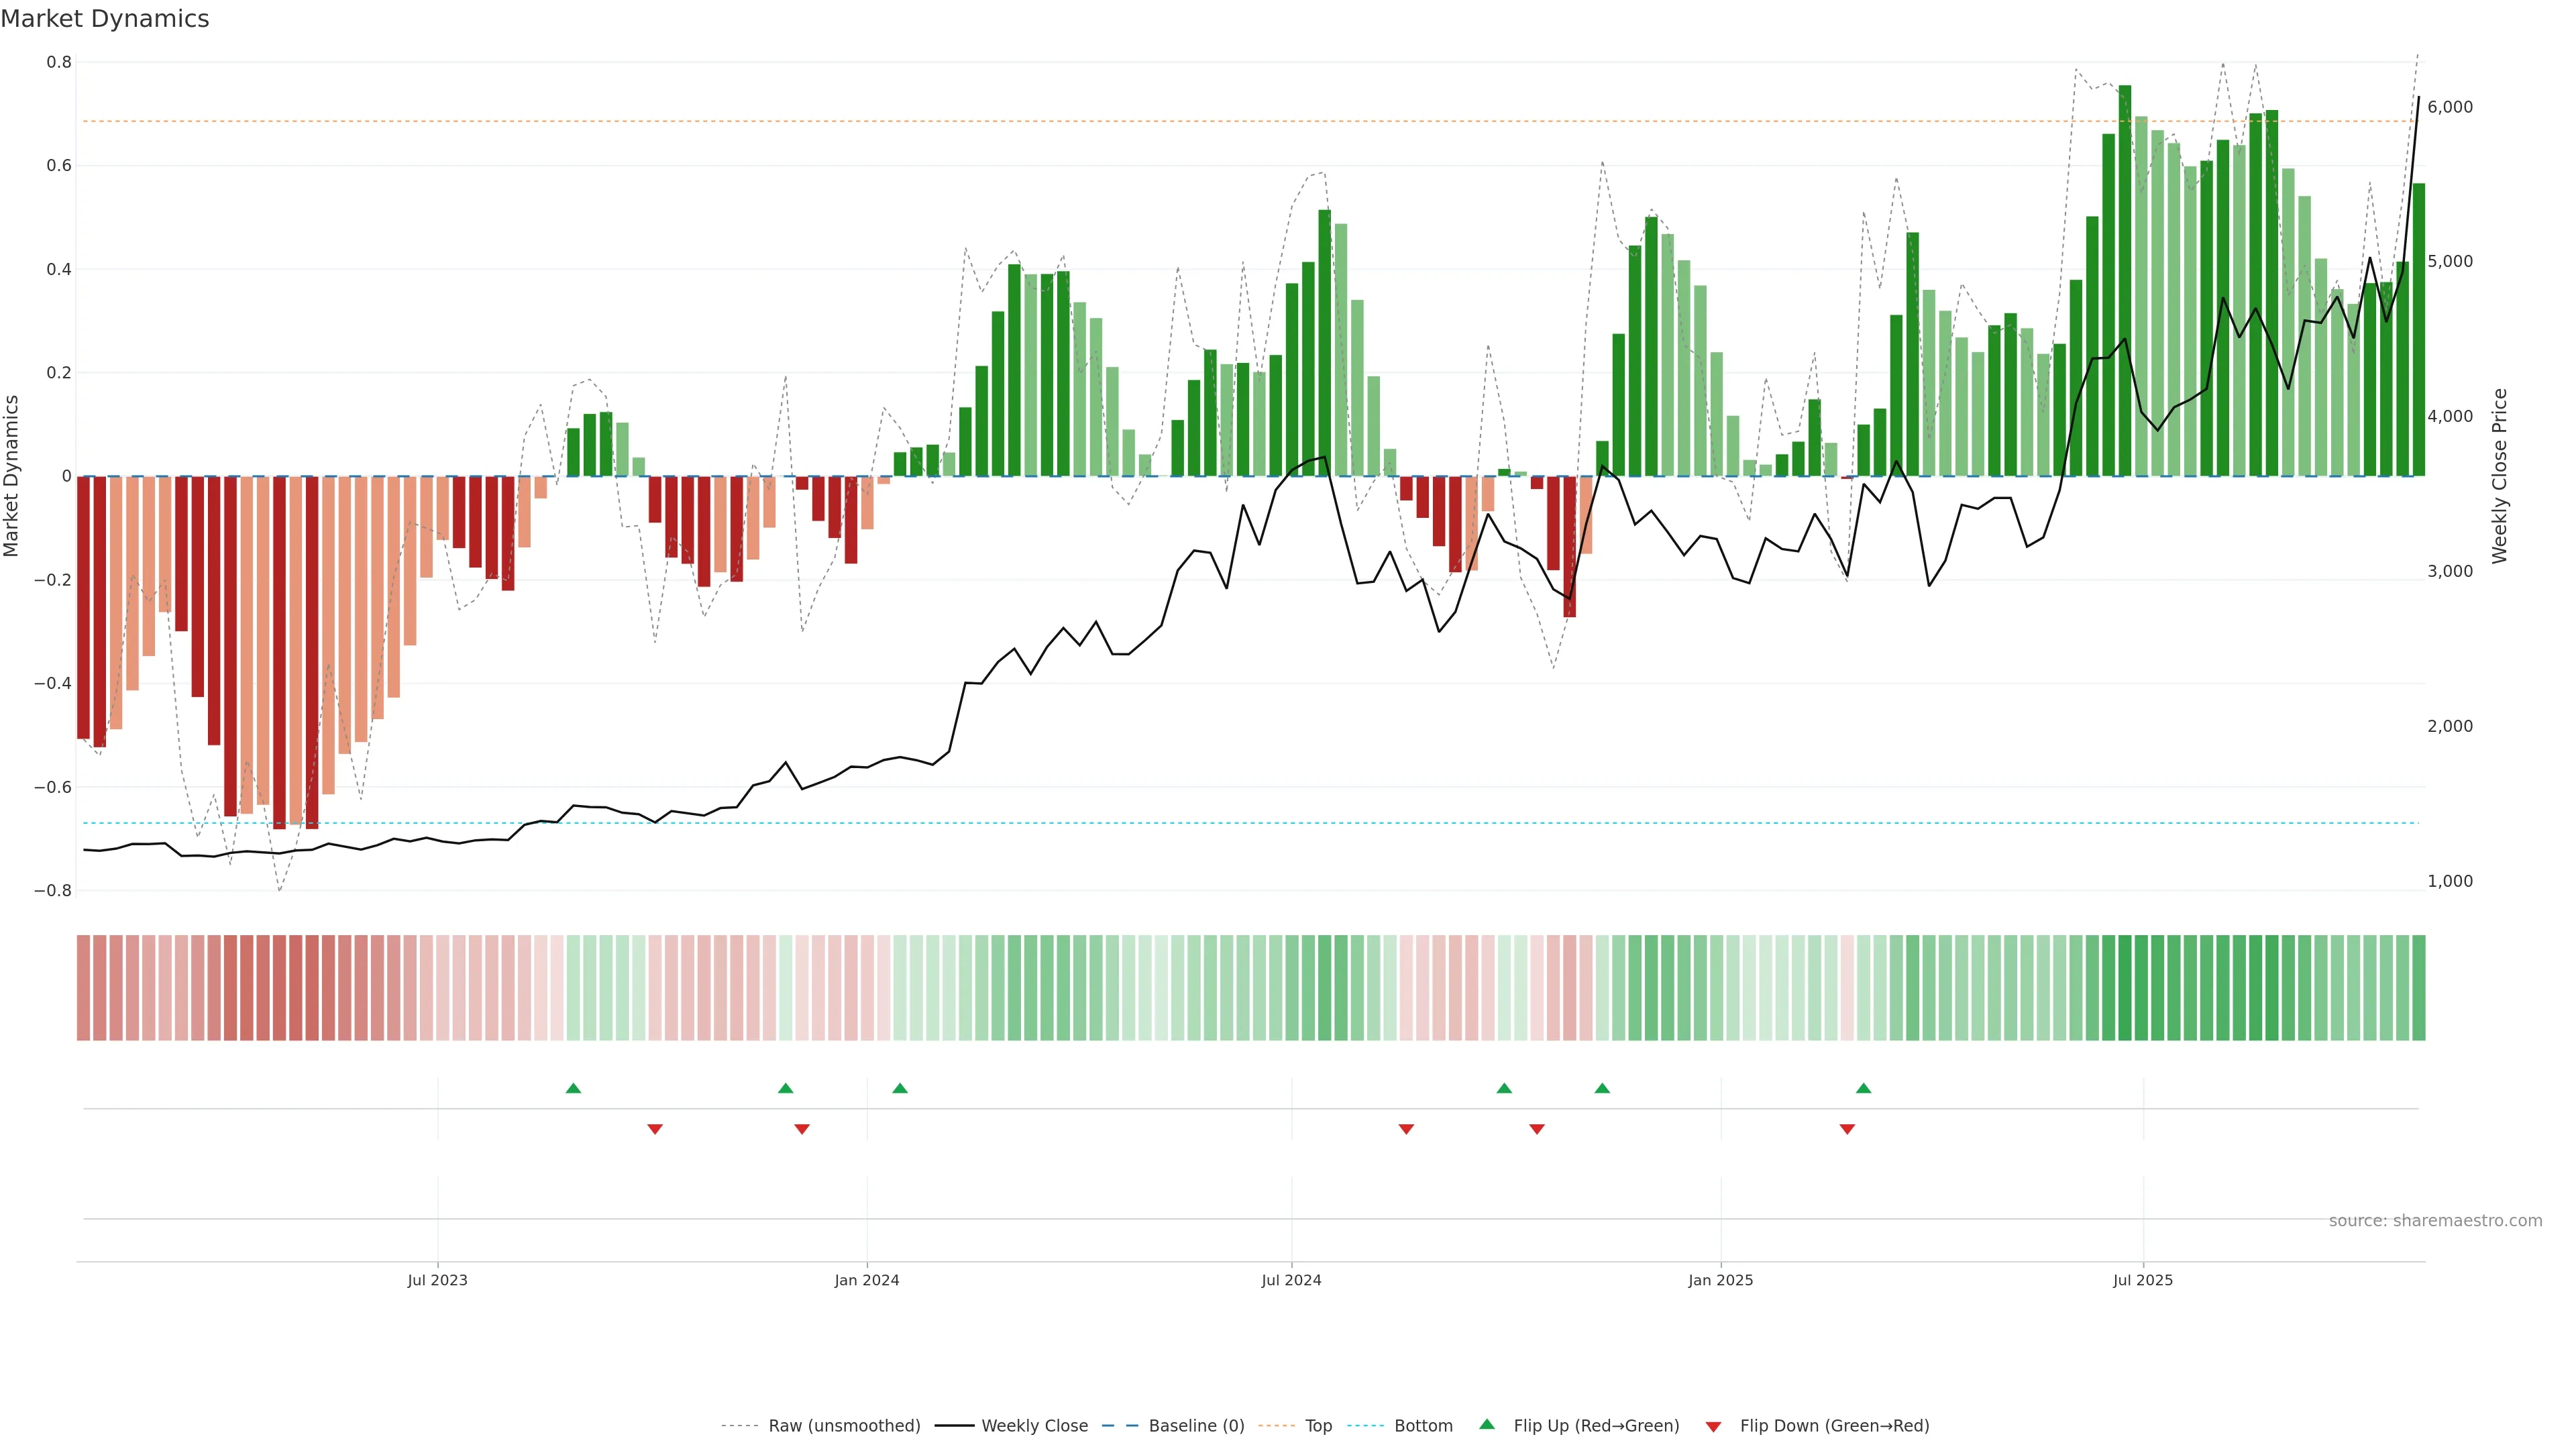This screenshot has width=2576, height=1449.
Task: Click the Flip Down legend triangle icon
Action: coord(1713,1427)
